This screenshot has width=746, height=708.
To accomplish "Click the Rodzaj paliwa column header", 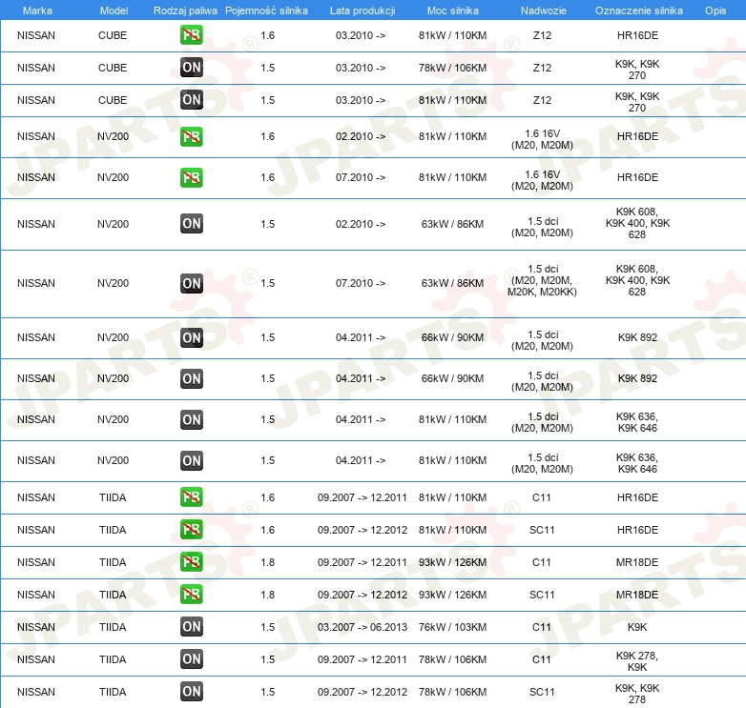I will [185, 10].
